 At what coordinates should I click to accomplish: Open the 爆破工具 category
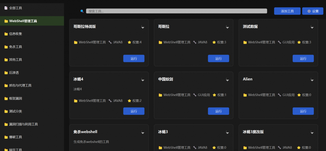pos(32,137)
